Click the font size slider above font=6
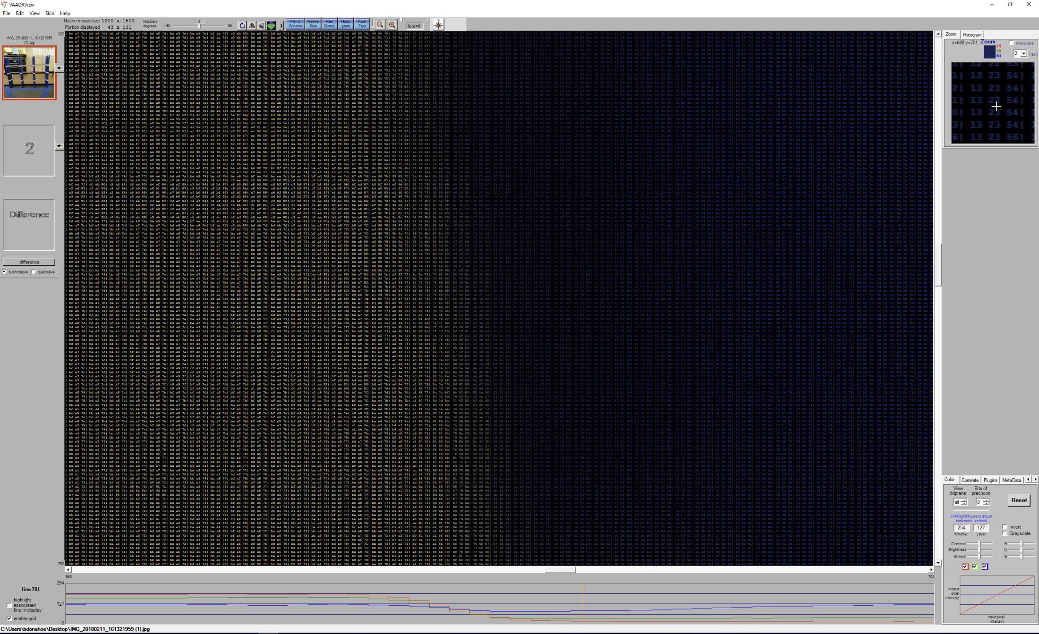1039x634 pixels. pyautogui.click(x=414, y=20)
